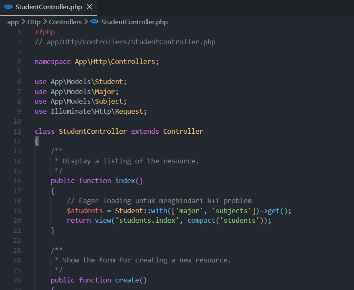Click the 'with' method call on line 19
This screenshot has height=290, width=354.
[x=159, y=211]
